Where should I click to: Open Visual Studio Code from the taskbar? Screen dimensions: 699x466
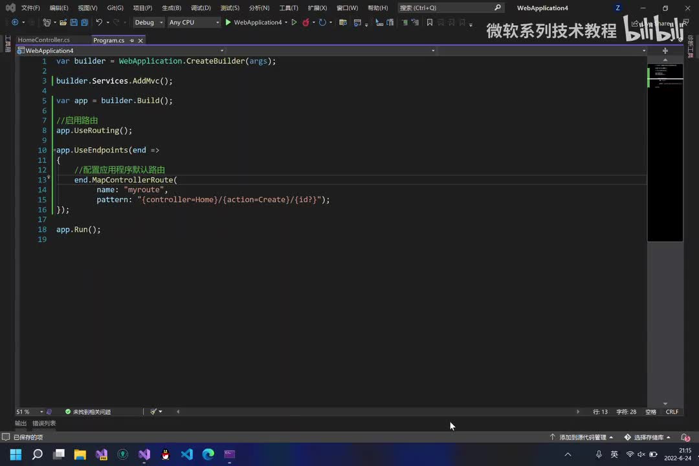[187, 454]
